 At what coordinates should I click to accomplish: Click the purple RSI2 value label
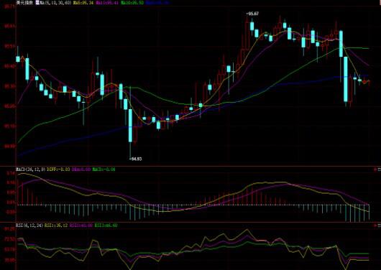coord(81,225)
